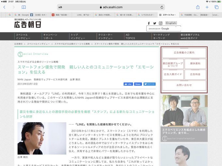Click the photo caption 出澤 剛氏
The height and width of the screenshot is (166, 222).
click(23, 157)
